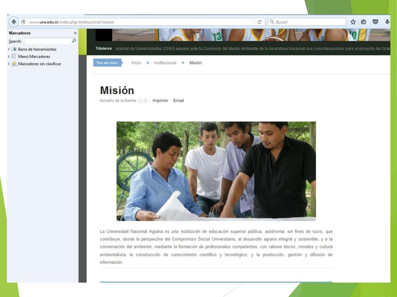The width and height of the screenshot is (397, 297).
Task: Show bookmarks list icon in toolbar
Action: pos(364,22)
